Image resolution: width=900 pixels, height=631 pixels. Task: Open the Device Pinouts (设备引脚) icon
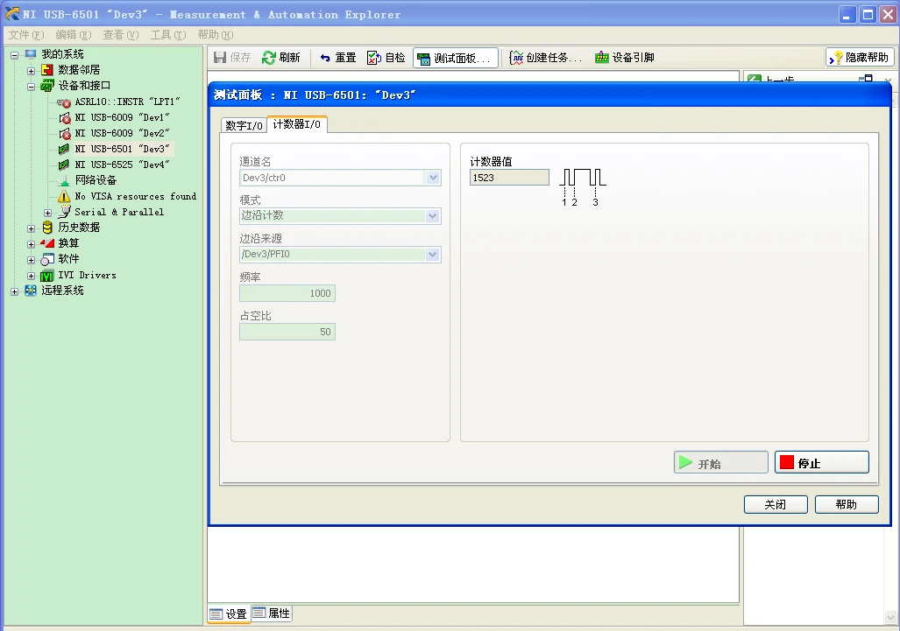click(x=601, y=57)
